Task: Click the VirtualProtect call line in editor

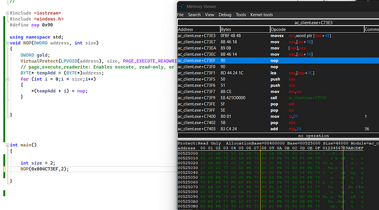Action: (99, 61)
